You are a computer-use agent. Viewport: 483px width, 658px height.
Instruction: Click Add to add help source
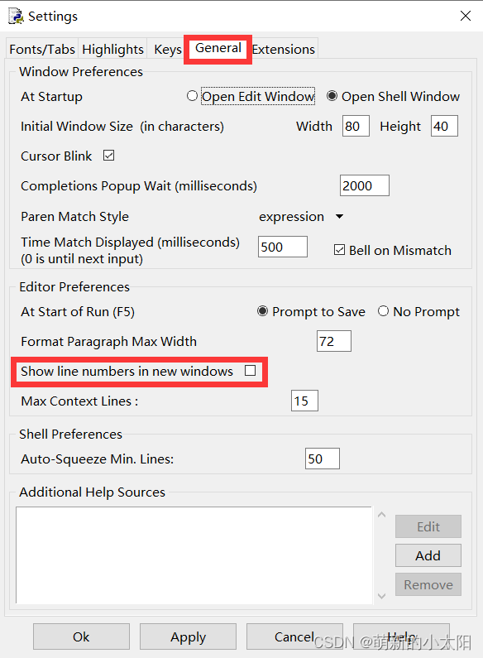(x=428, y=555)
